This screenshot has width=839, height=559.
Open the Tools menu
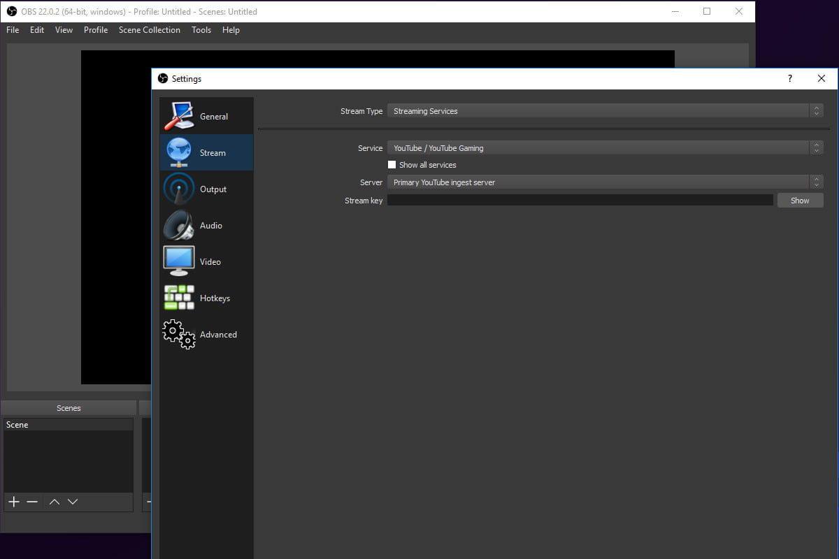[201, 30]
